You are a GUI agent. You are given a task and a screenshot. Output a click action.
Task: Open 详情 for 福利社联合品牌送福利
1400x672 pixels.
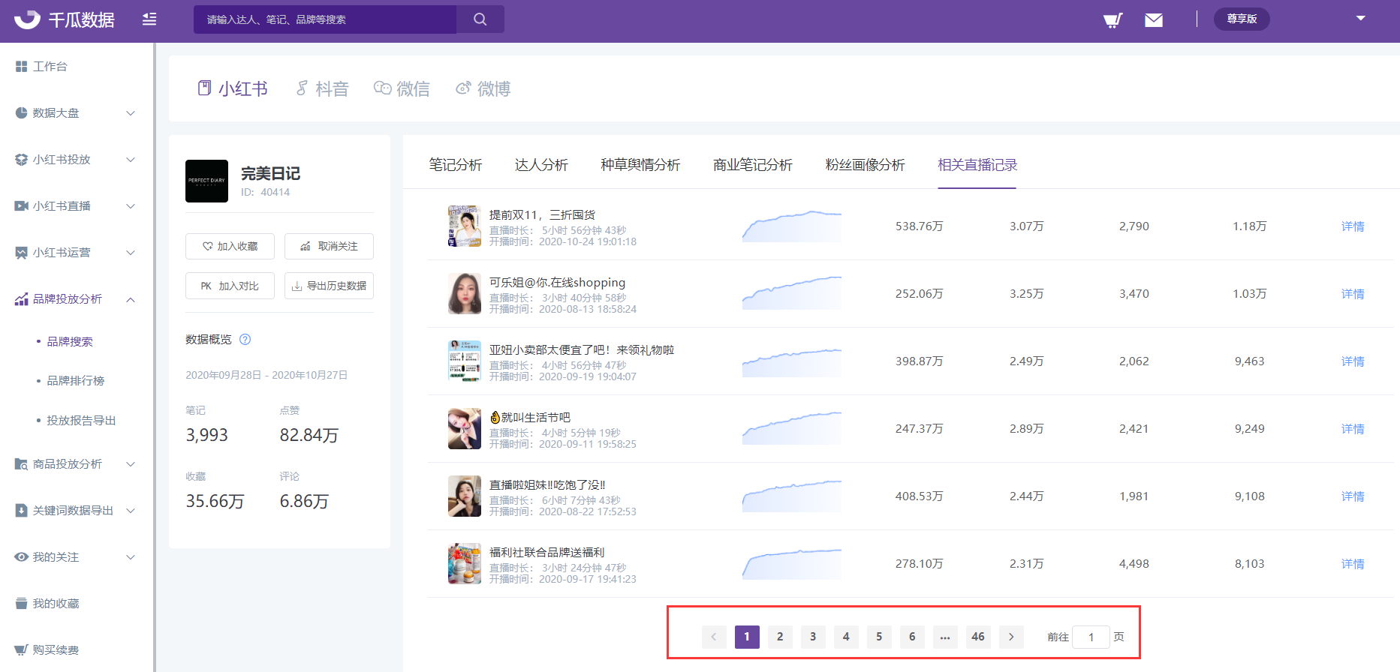1353,564
